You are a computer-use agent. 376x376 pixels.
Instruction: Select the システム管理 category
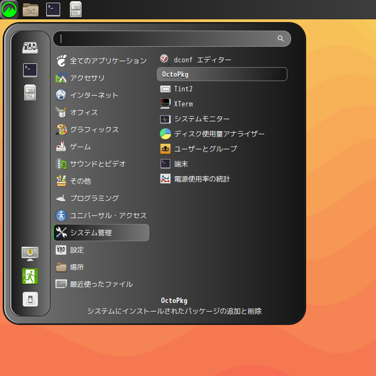[x=101, y=233]
